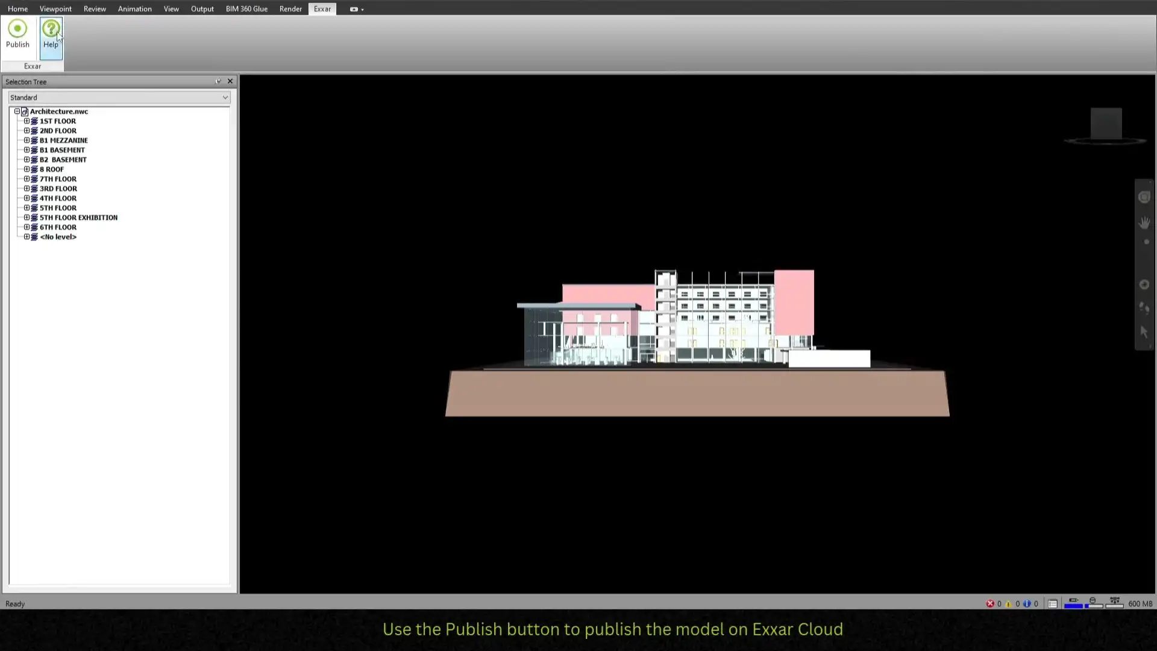Expand the 5TH FLOOR EXHIBITION node
Screen dimensions: 1157x651
pyautogui.click(x=27, y=218)
